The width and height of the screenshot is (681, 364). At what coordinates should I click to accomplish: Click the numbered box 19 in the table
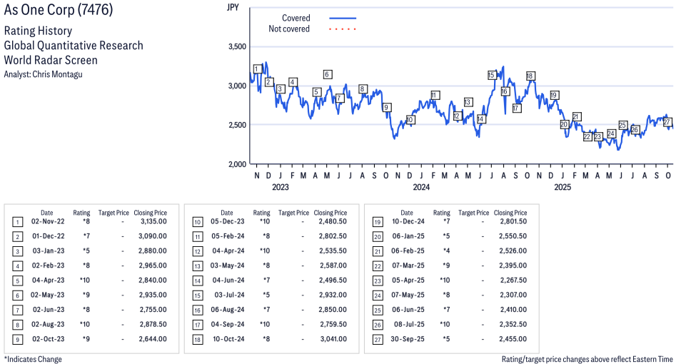click(x=377, y=221)
